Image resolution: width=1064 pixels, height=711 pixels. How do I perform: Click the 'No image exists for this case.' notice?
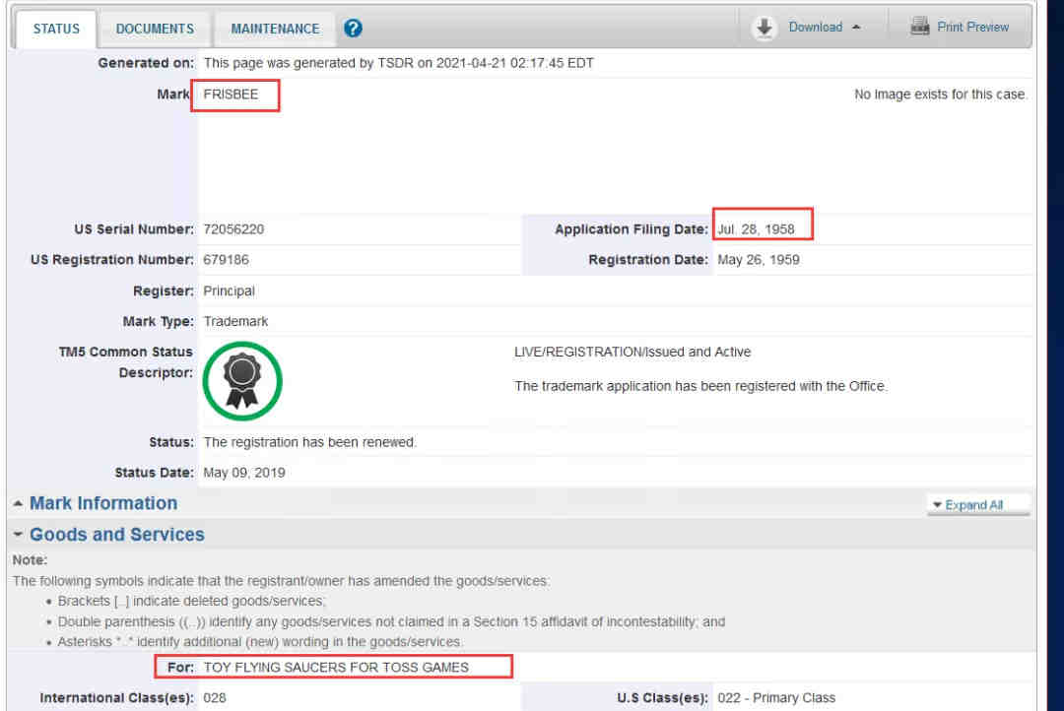(941, 95)
